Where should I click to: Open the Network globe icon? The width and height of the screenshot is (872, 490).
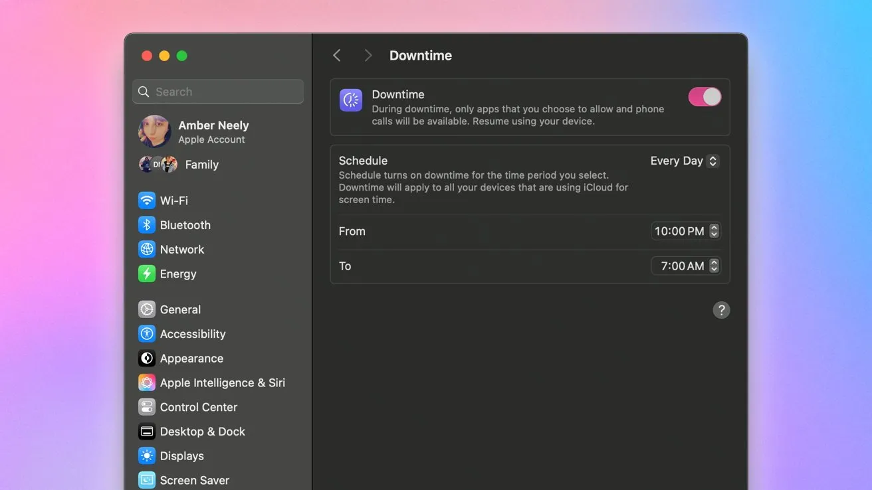point(146,250)
